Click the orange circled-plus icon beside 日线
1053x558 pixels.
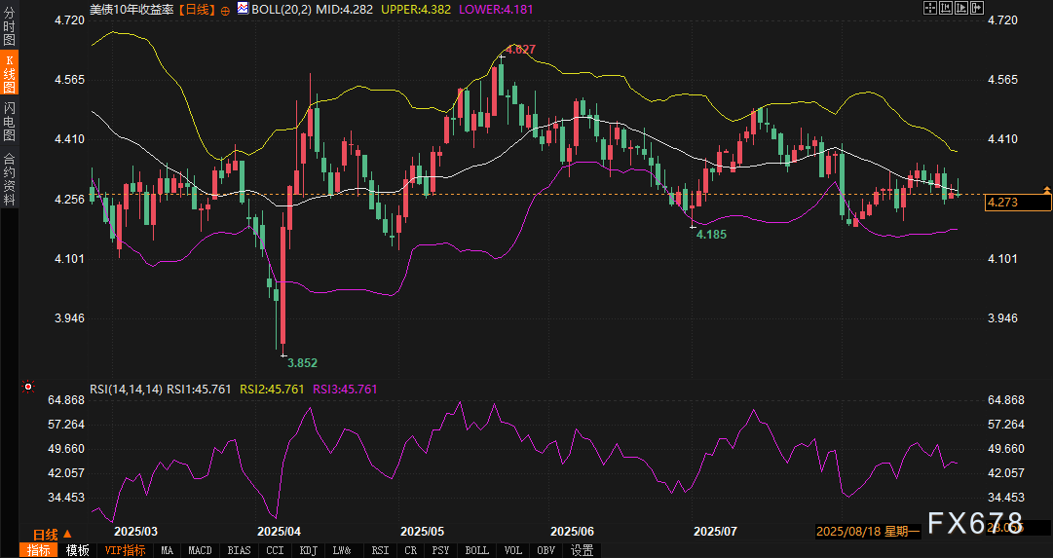click(226, 9)
